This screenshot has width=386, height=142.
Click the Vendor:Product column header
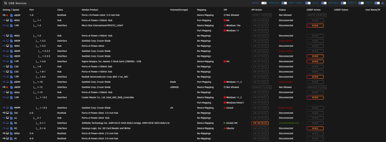point(90,10)
